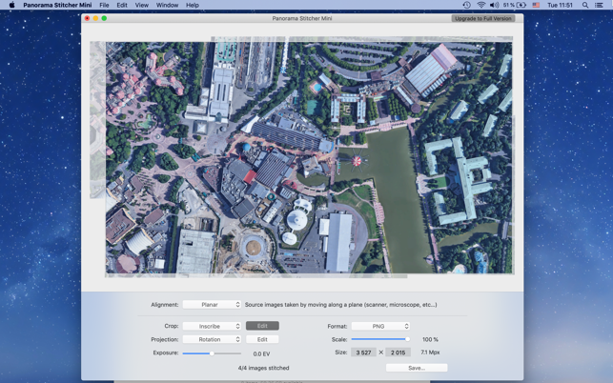613x383 pixels.
Task: Open the Edit menu
Action: 122,5
